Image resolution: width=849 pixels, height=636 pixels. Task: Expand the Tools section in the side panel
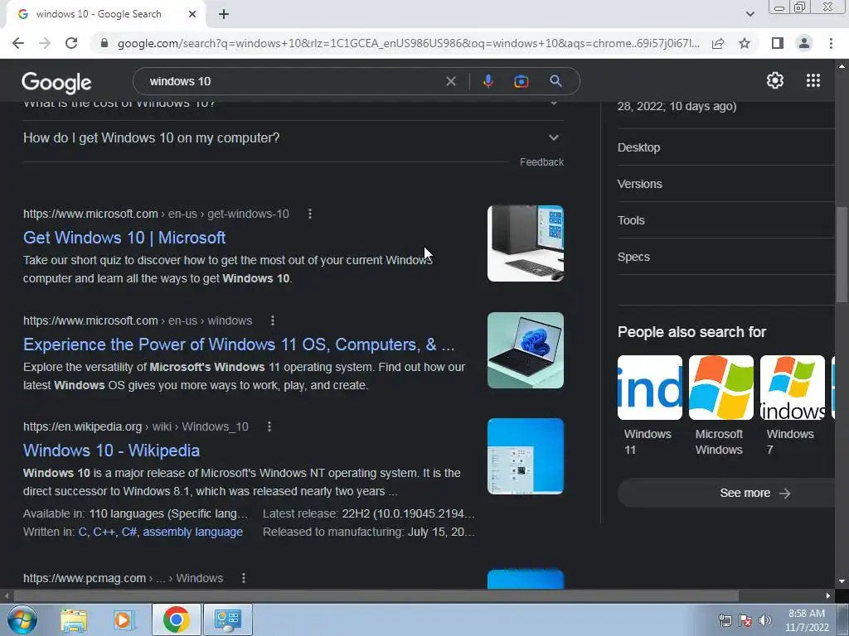point(725,220)
